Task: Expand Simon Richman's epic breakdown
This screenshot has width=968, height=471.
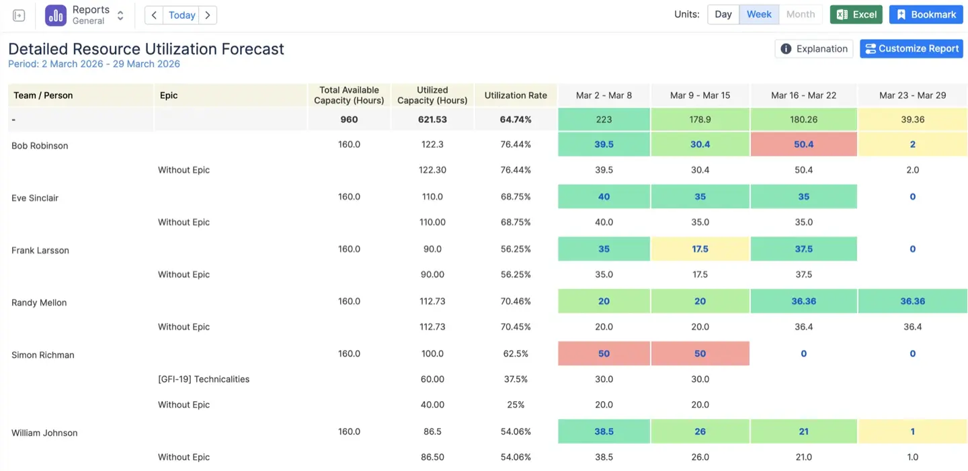Action: pyautogui.click(x=42, y=354)
